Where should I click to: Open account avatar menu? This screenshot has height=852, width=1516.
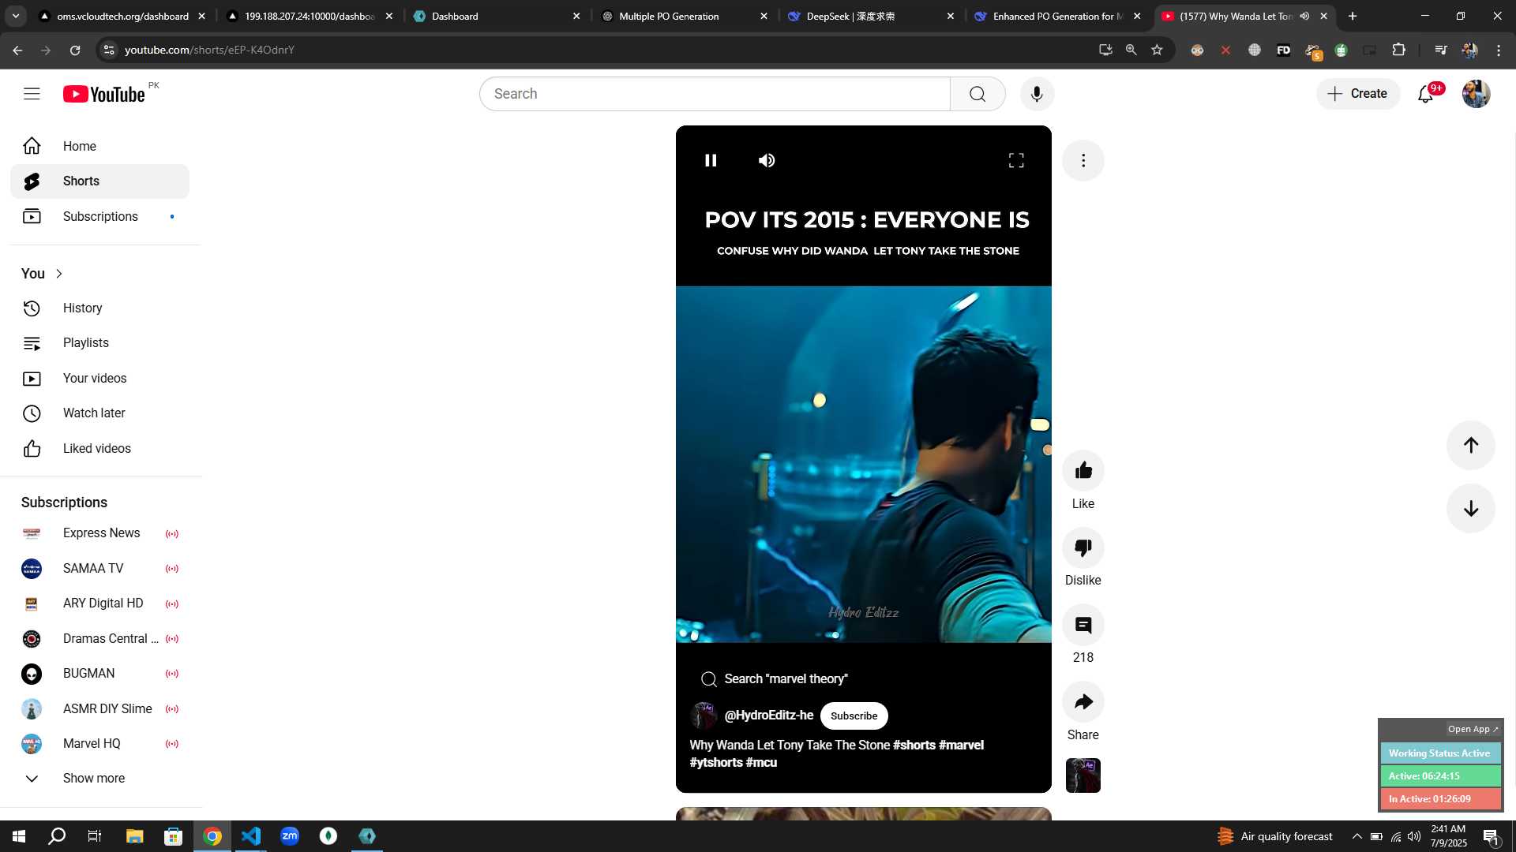pos(1476,94)
